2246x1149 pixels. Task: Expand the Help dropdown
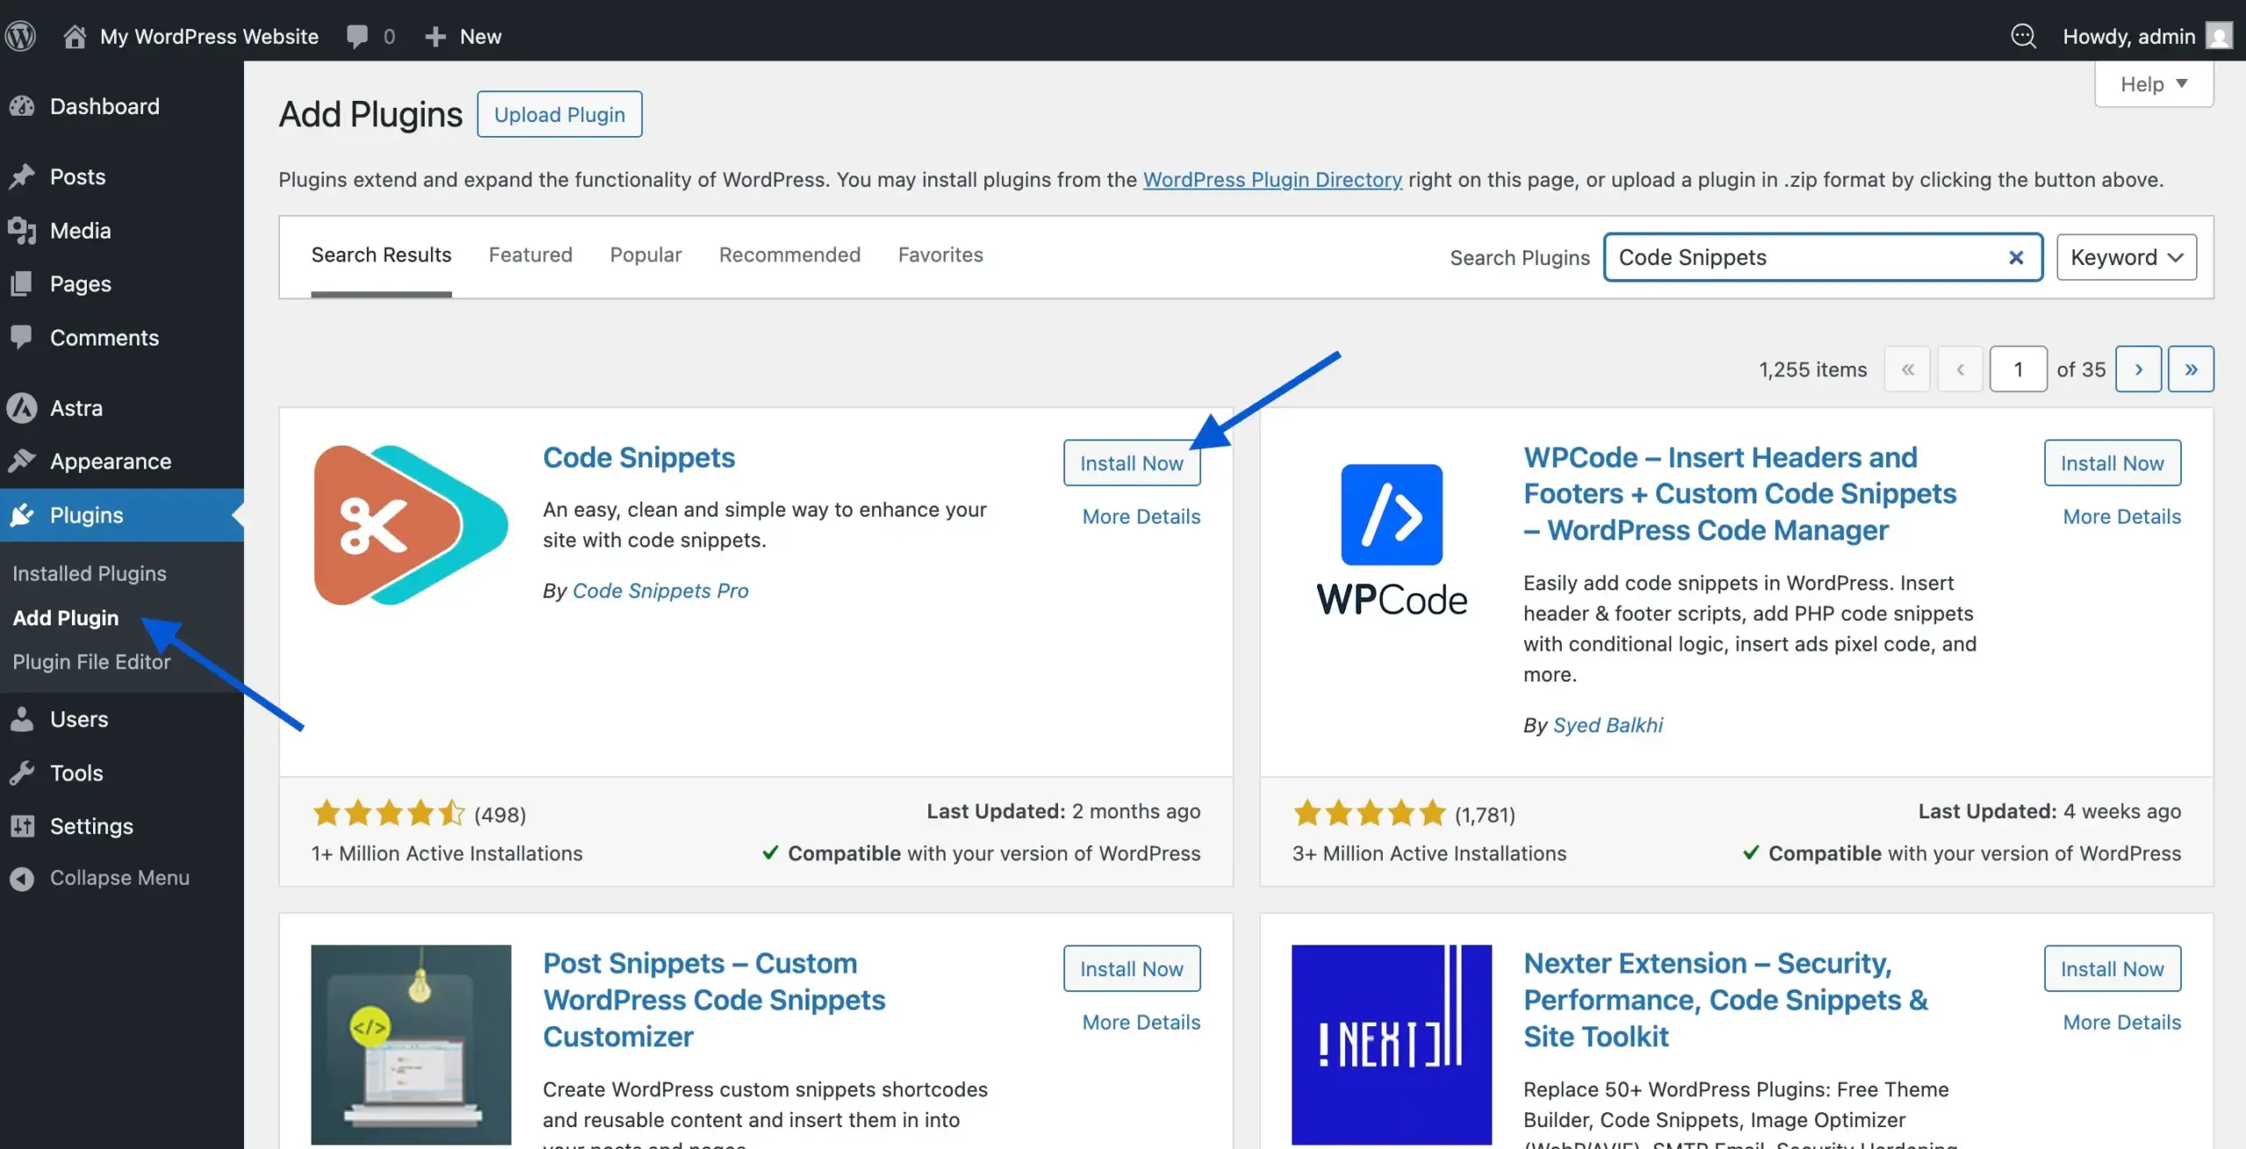[x=2154, y=84]
